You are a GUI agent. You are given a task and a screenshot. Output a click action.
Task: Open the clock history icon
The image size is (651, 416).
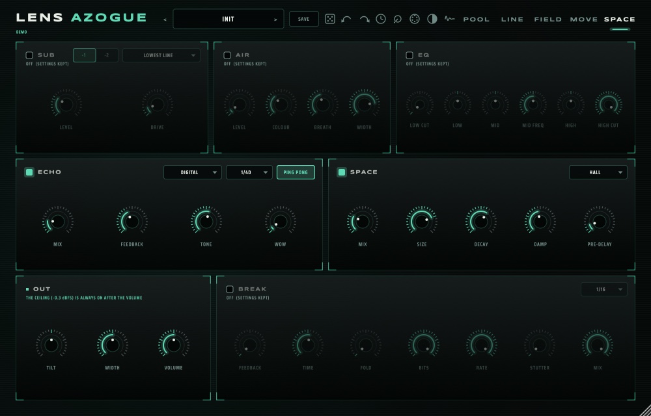[381, 19]
